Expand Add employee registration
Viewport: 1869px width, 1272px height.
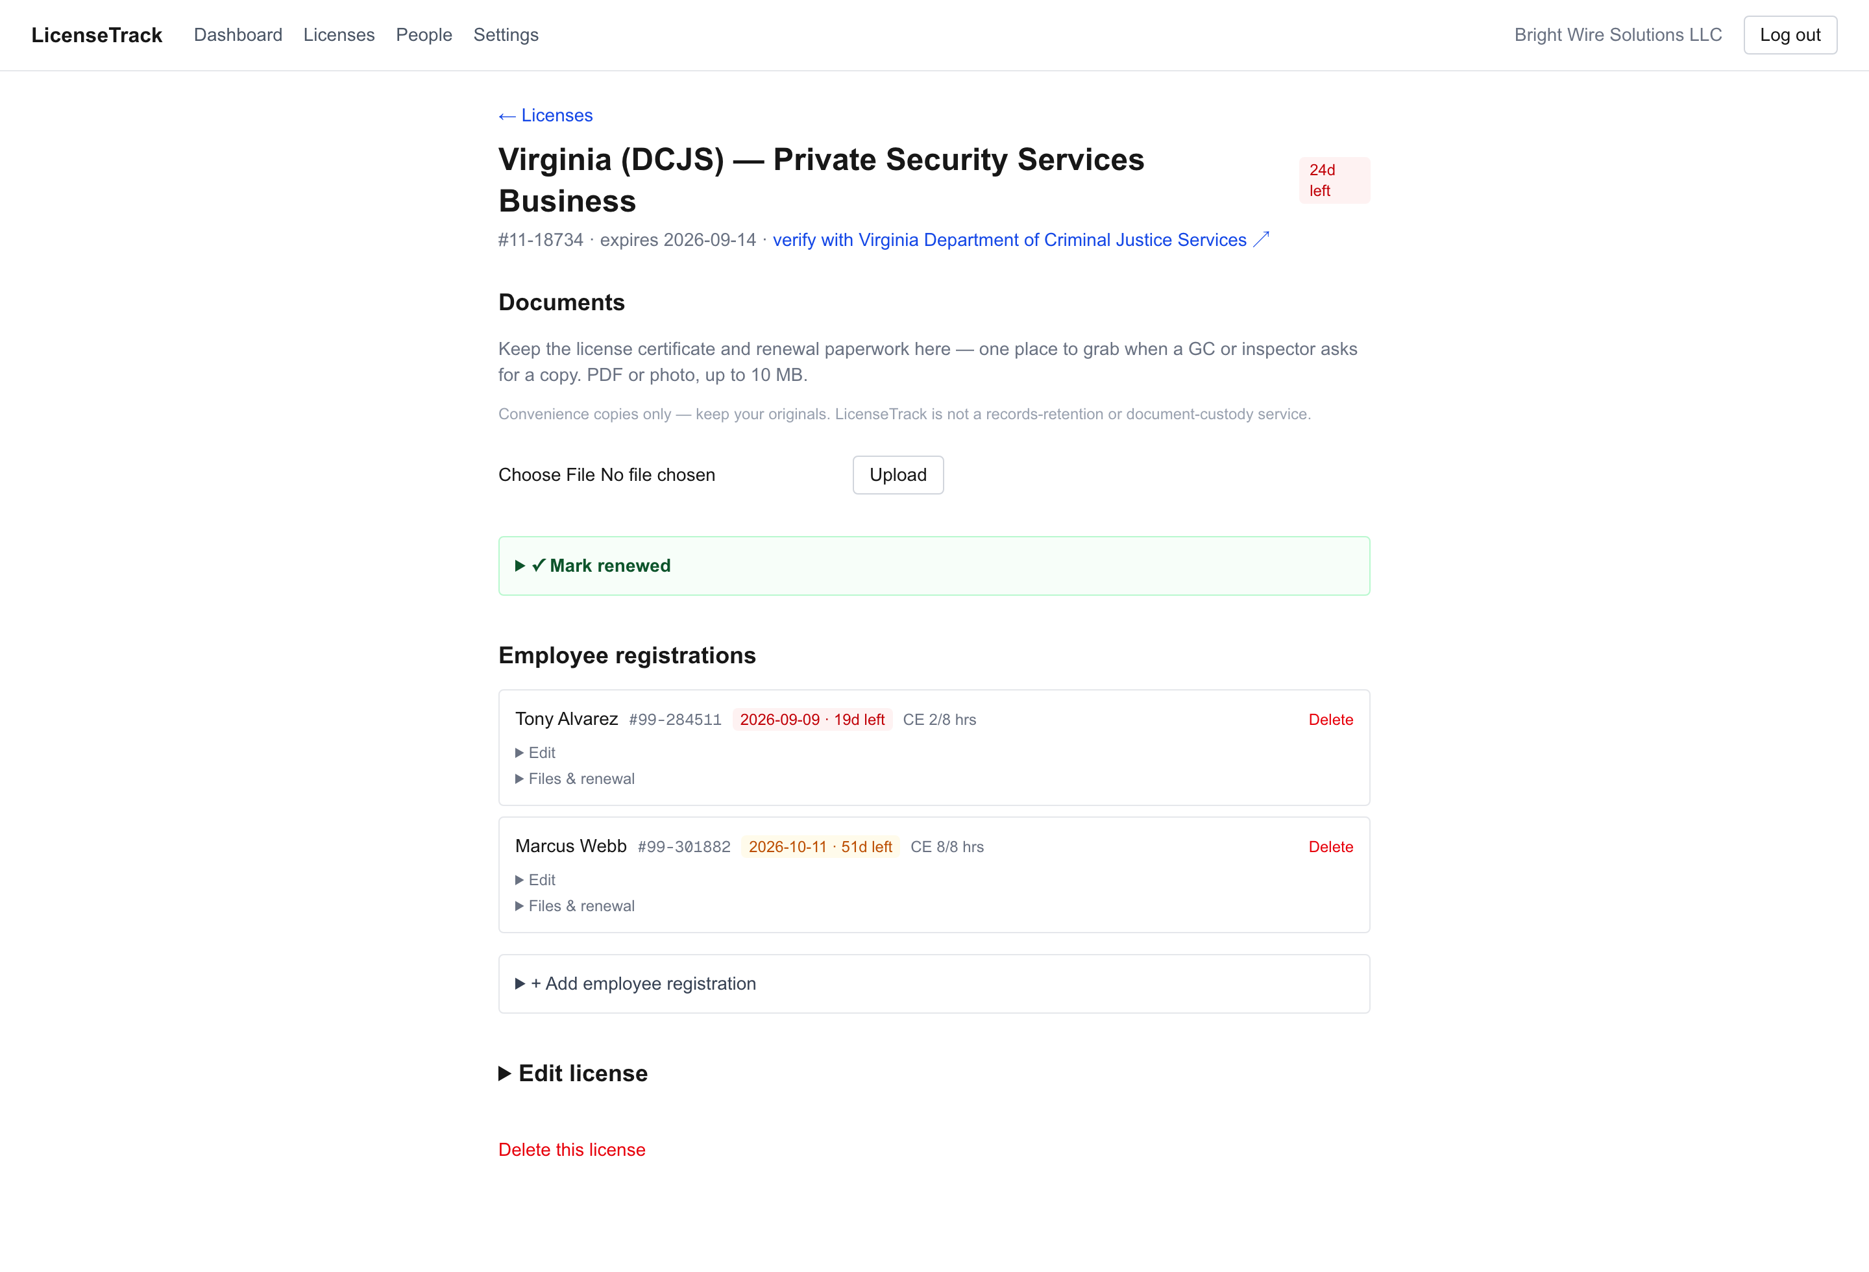(x=934, y=983)
